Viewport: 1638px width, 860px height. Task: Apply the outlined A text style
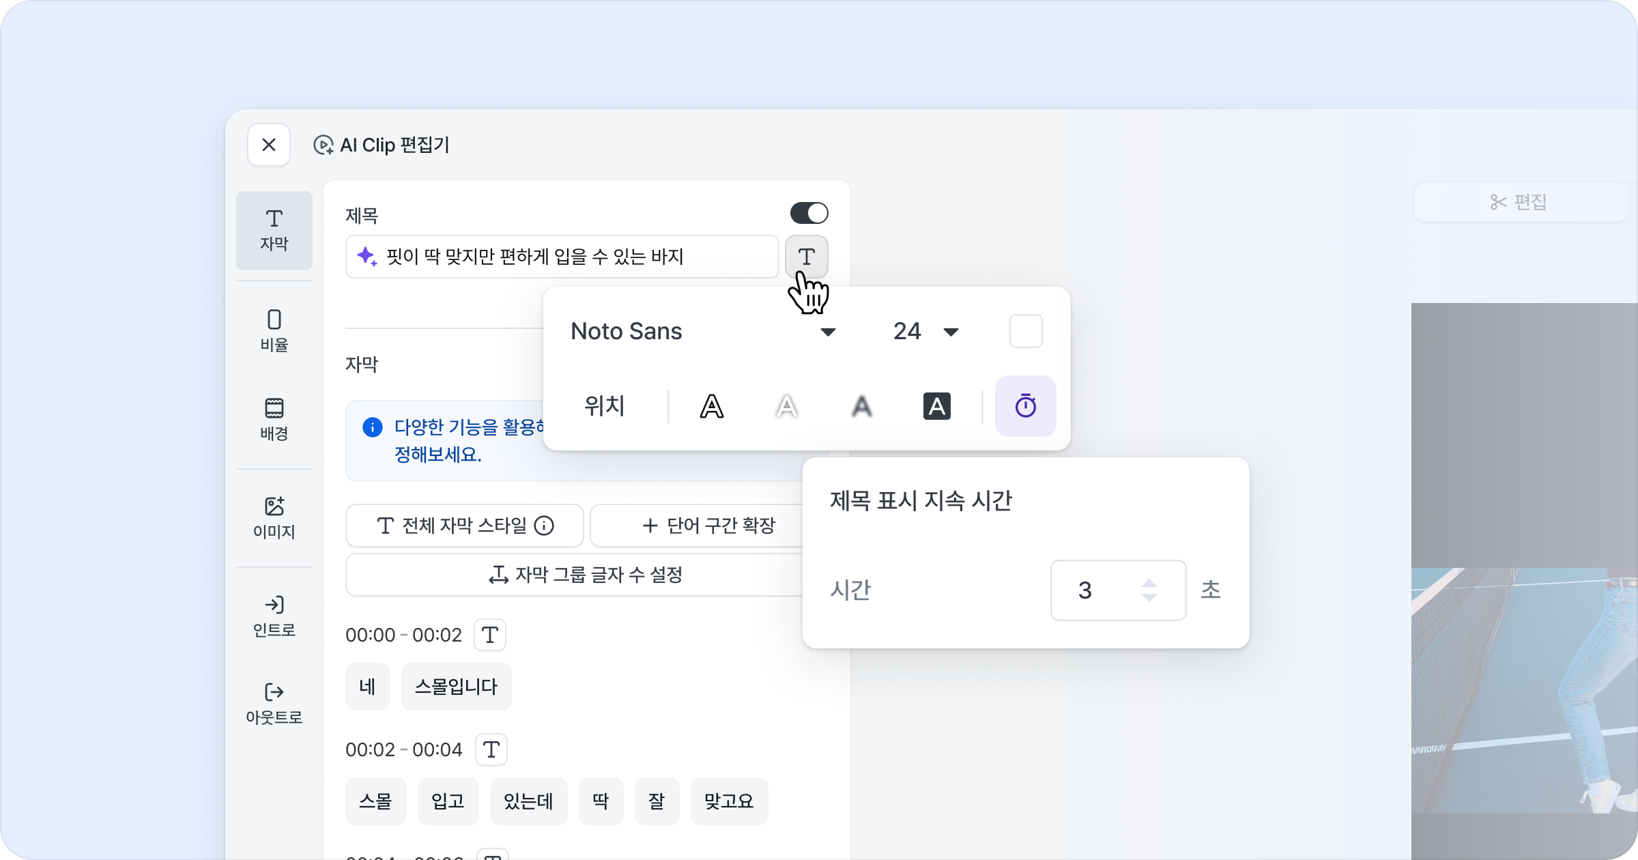pos(712,406)
